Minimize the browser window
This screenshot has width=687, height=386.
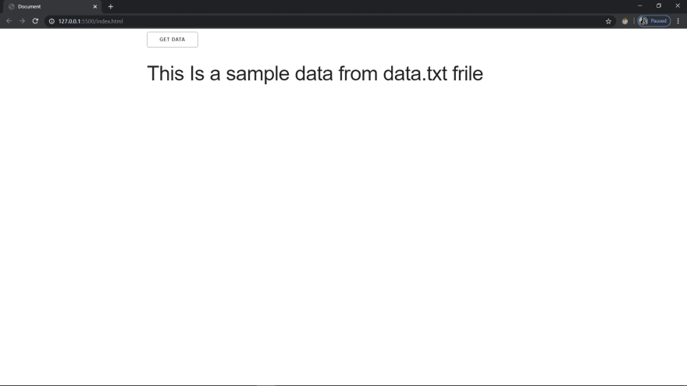click(x=639, y=6)
